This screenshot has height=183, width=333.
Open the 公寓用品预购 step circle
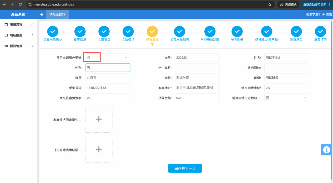coord(179,32)
